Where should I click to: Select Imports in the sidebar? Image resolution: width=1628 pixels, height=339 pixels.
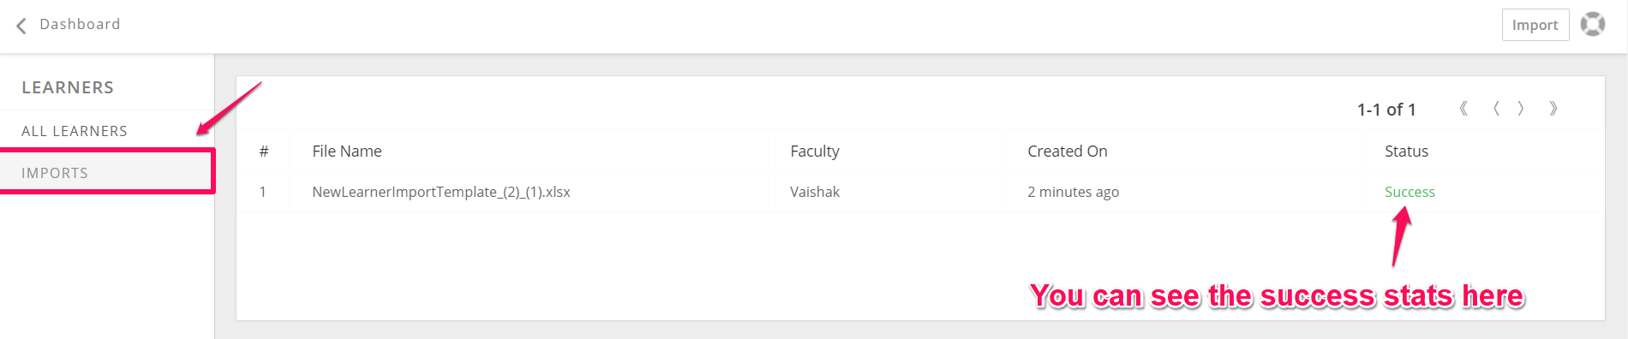107,172
